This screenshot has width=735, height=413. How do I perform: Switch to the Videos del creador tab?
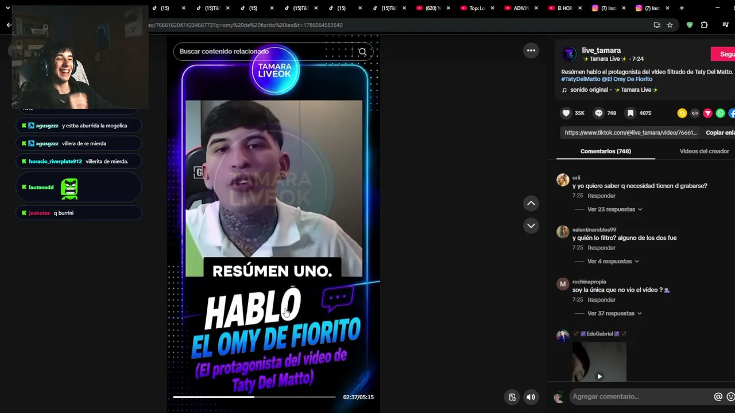pyautogui.click(x=704, y=151)
